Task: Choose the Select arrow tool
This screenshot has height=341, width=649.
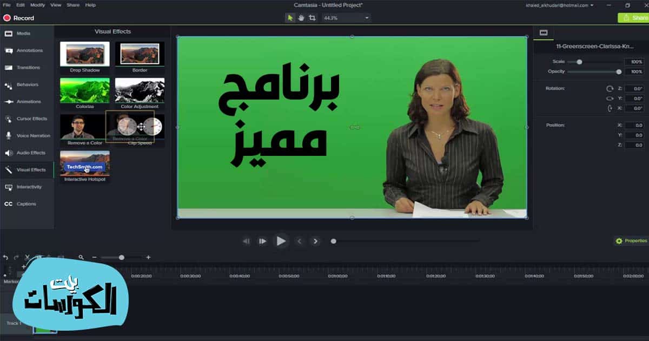Action: 290,18
